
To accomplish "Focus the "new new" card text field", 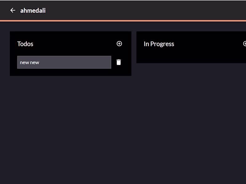I will click(x=64, y=62).
